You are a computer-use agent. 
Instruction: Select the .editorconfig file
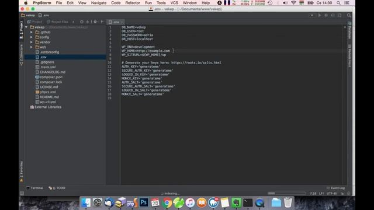[x=47, y=52]
